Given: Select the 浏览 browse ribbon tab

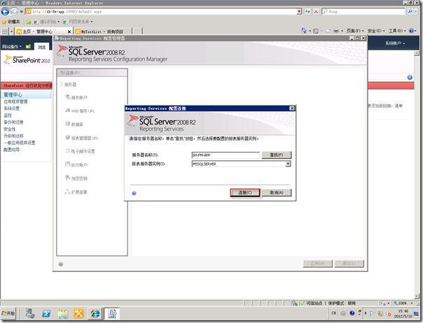Looking at the screenshot, I should 42,47.
